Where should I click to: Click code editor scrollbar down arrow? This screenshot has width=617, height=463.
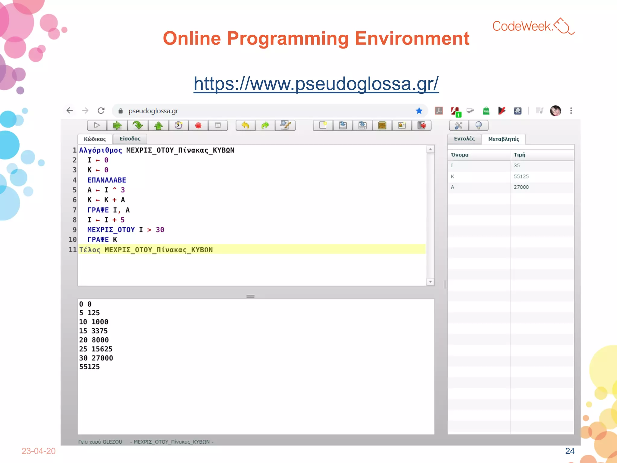click(431, 282)
